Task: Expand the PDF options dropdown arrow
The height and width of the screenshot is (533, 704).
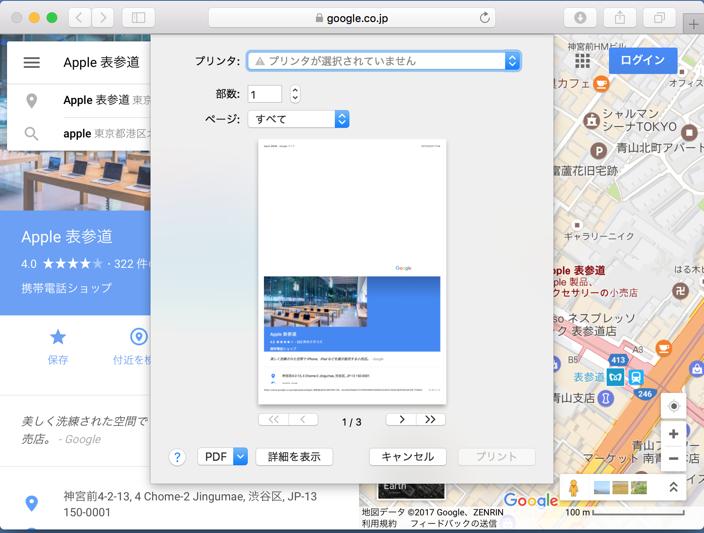Action: click(x=240, y=457)
